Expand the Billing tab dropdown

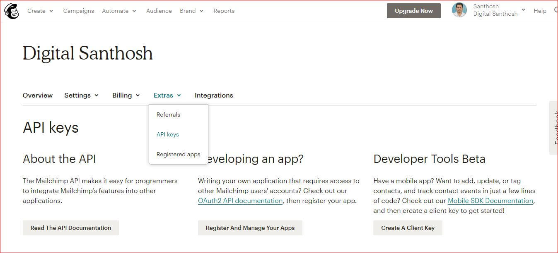pyautogui.click(x=126, y=95)
